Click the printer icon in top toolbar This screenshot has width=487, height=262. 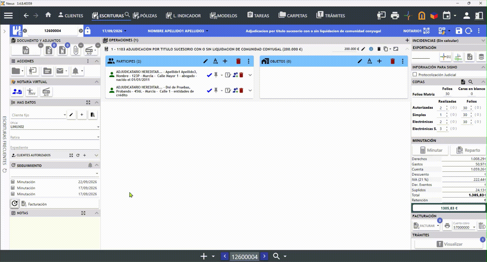click(x=395, y=16)
